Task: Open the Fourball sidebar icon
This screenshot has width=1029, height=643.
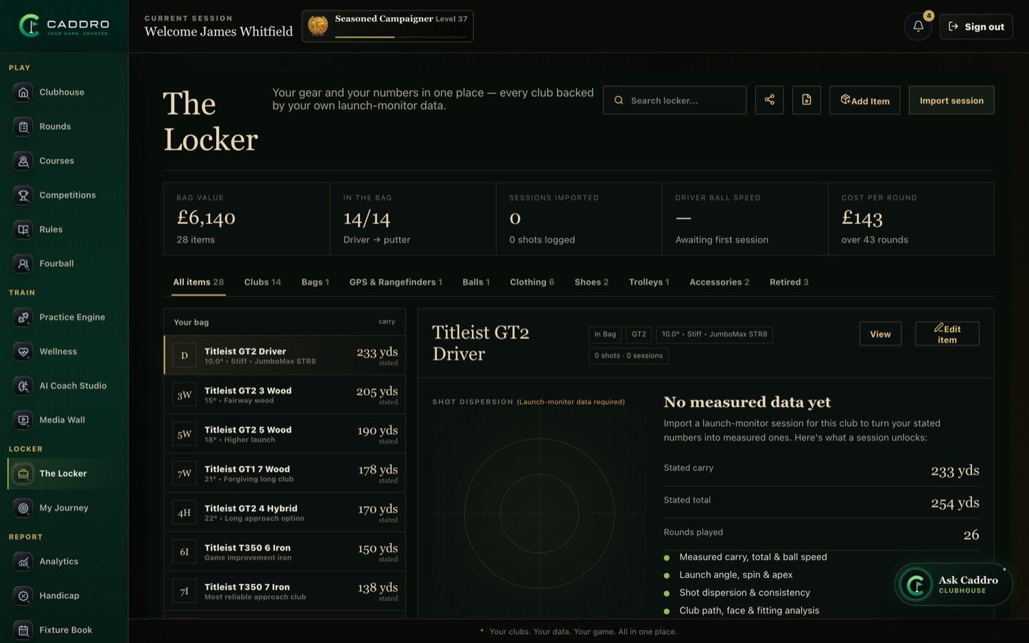Action: (x=23, y=264)
